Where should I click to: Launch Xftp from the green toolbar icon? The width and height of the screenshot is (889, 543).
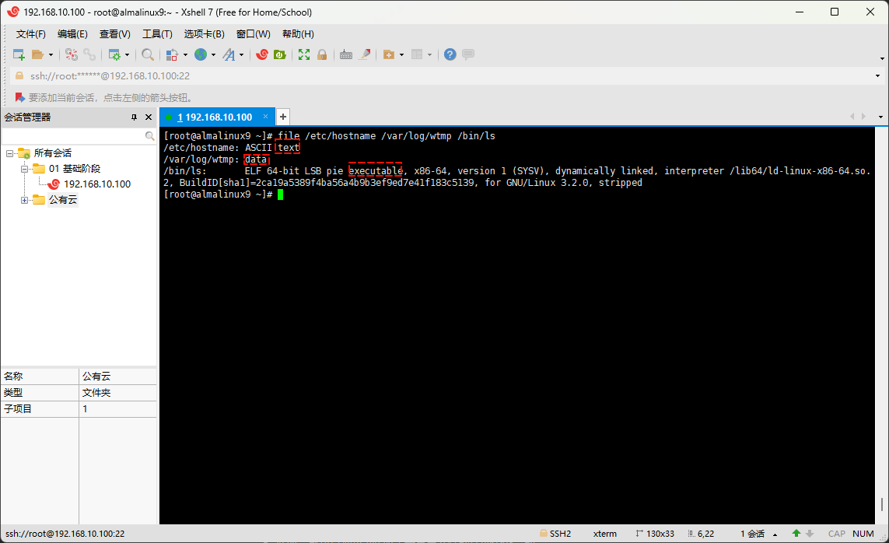(279, 54)
